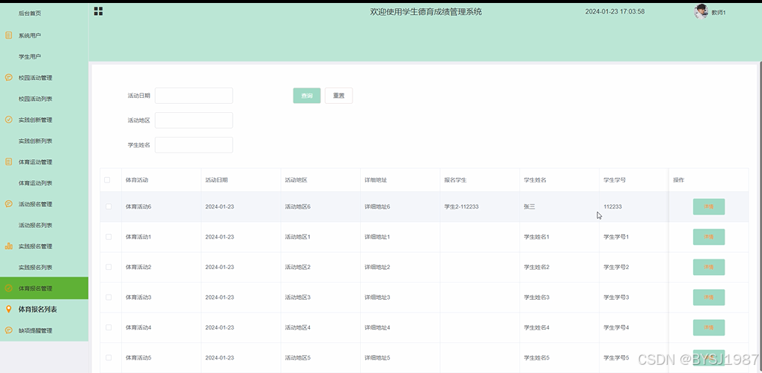Click the 活动报名管理 chat bubble icon
The width and height of the screenshot is (762, 373).
(8, 204)
